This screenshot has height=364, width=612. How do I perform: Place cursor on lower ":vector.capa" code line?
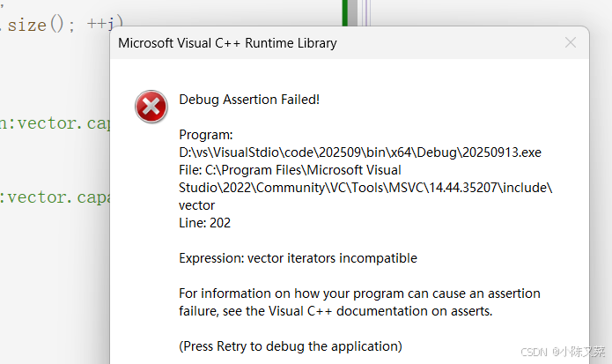(55, 197)
